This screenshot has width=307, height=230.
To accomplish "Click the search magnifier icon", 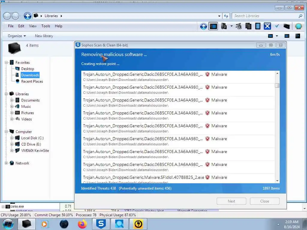I will click(x=300, y=16).
